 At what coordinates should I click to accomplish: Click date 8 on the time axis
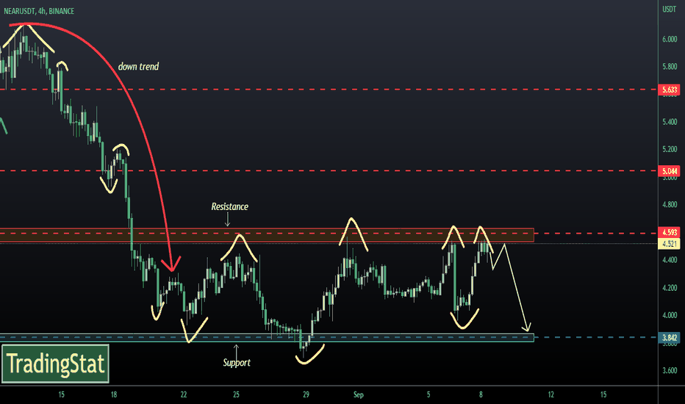[481, 395]
